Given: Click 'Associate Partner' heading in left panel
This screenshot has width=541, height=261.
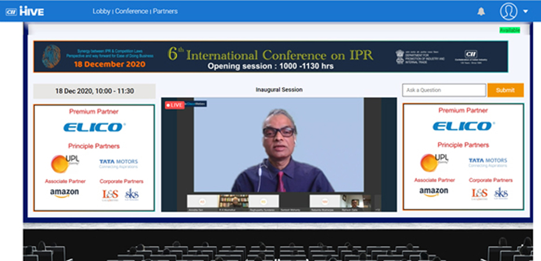Looking at the screenshot, I should (x=65, y=181).
